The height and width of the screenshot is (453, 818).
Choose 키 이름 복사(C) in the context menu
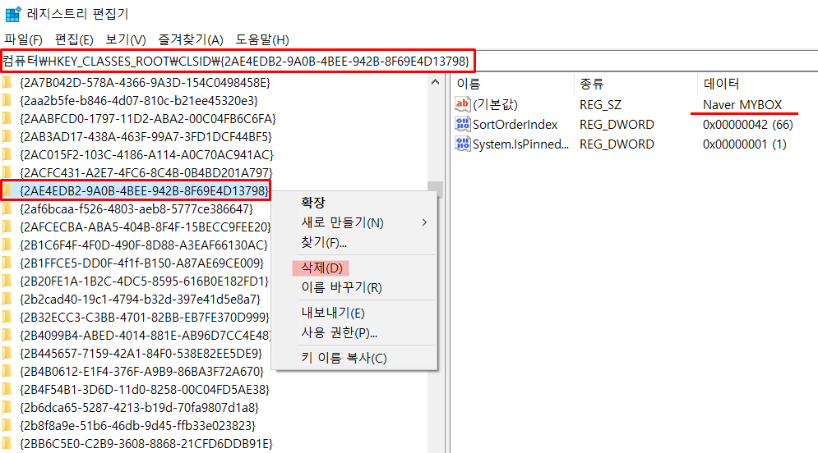[x=344, y=359]
